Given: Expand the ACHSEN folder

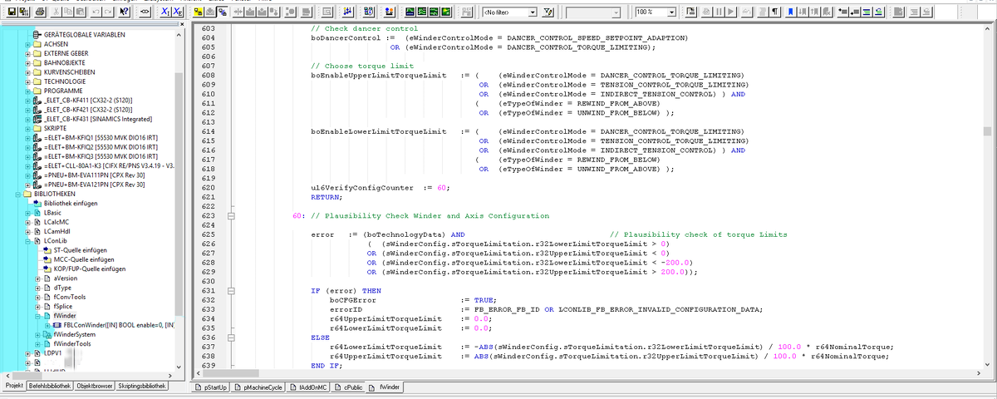Looking at the screenshot, I should pyautogui.click(x=28, y=44).
